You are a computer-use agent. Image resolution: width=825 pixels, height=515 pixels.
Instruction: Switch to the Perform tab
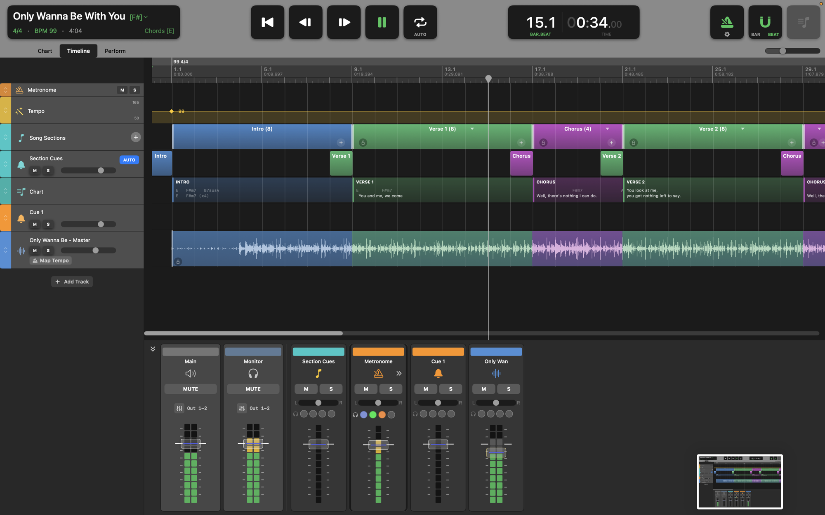tap(115, 51)
